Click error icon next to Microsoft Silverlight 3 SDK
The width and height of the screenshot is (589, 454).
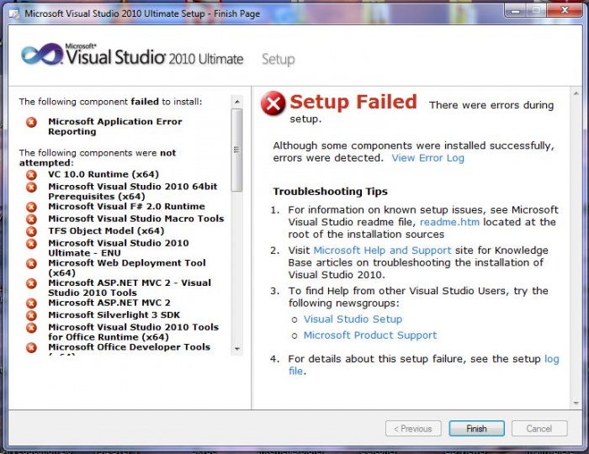32,315
